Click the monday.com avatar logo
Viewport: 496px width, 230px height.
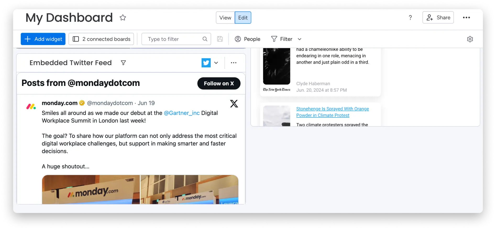pyautogui.click(x=31, y=106)
